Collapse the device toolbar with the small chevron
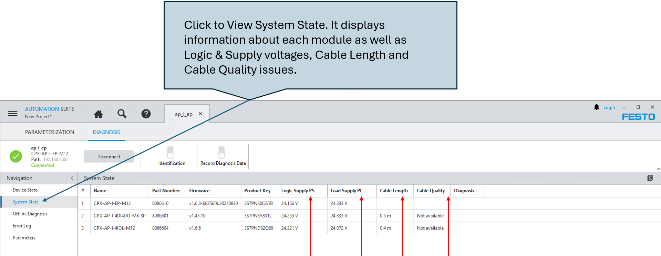 (659, 169)
